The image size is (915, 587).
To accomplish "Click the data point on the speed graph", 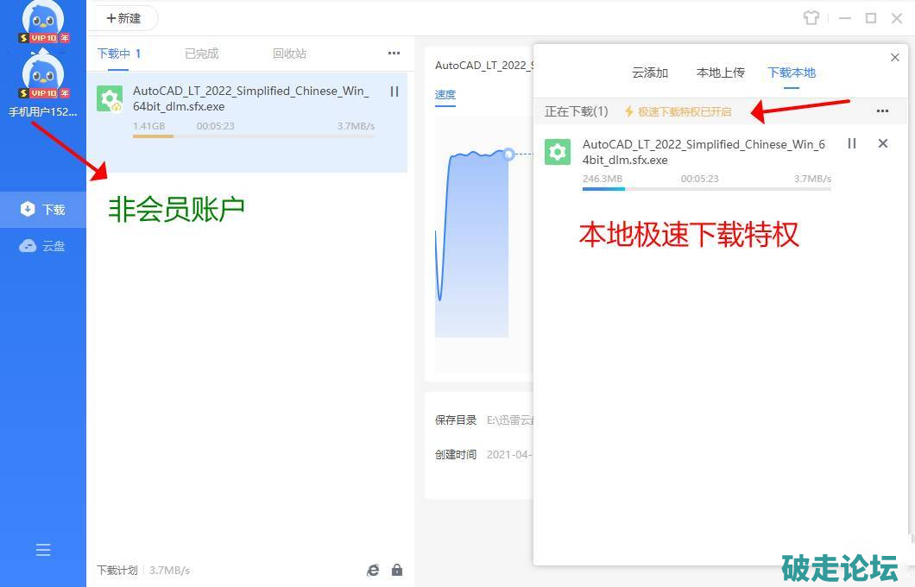I will click(508, 154).
